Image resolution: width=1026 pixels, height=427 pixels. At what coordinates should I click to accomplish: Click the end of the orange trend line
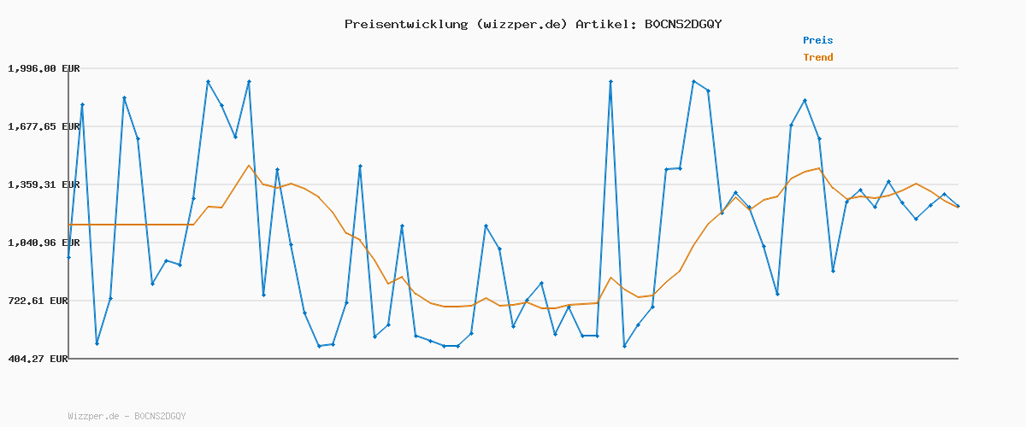click(958, 208)
